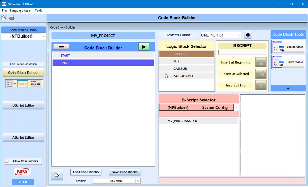Click the BSCRIPT name input field

pos(242,52)
